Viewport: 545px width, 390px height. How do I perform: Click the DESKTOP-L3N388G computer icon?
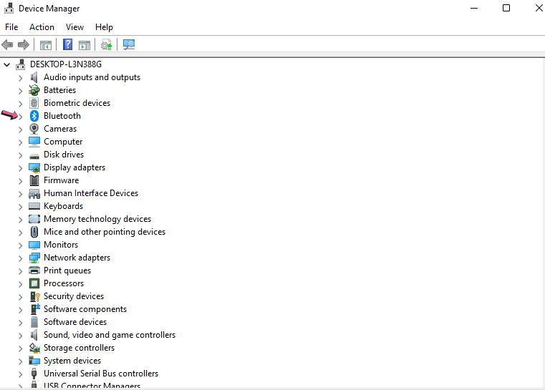click(21, 64)
